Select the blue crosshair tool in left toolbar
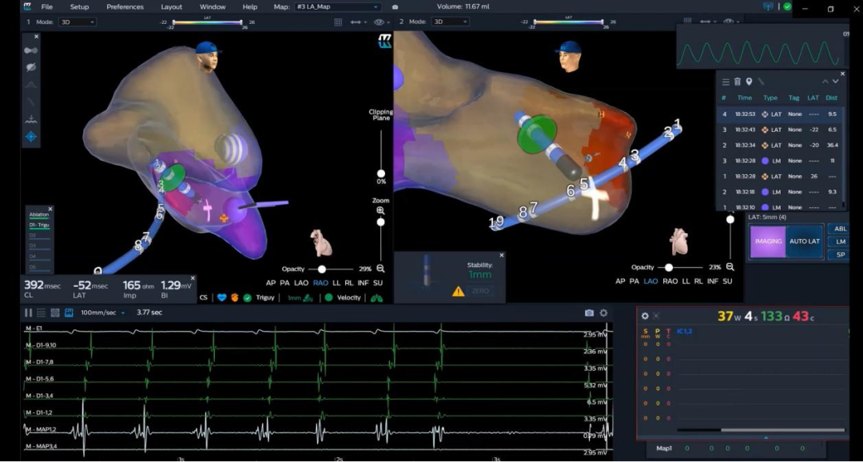The height and width of the screenshot is (462, 863). click(30, 137)
